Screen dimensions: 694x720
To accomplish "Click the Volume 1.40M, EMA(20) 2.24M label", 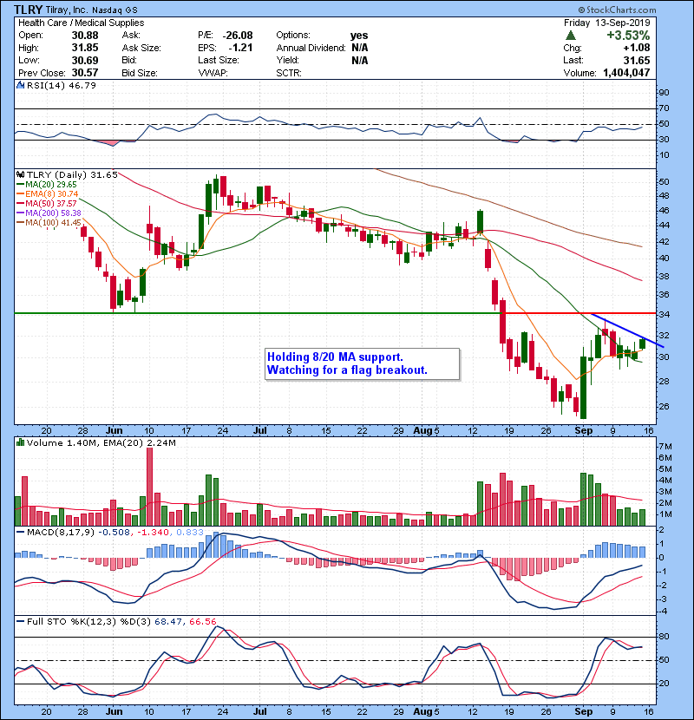I will coord(101,442).
